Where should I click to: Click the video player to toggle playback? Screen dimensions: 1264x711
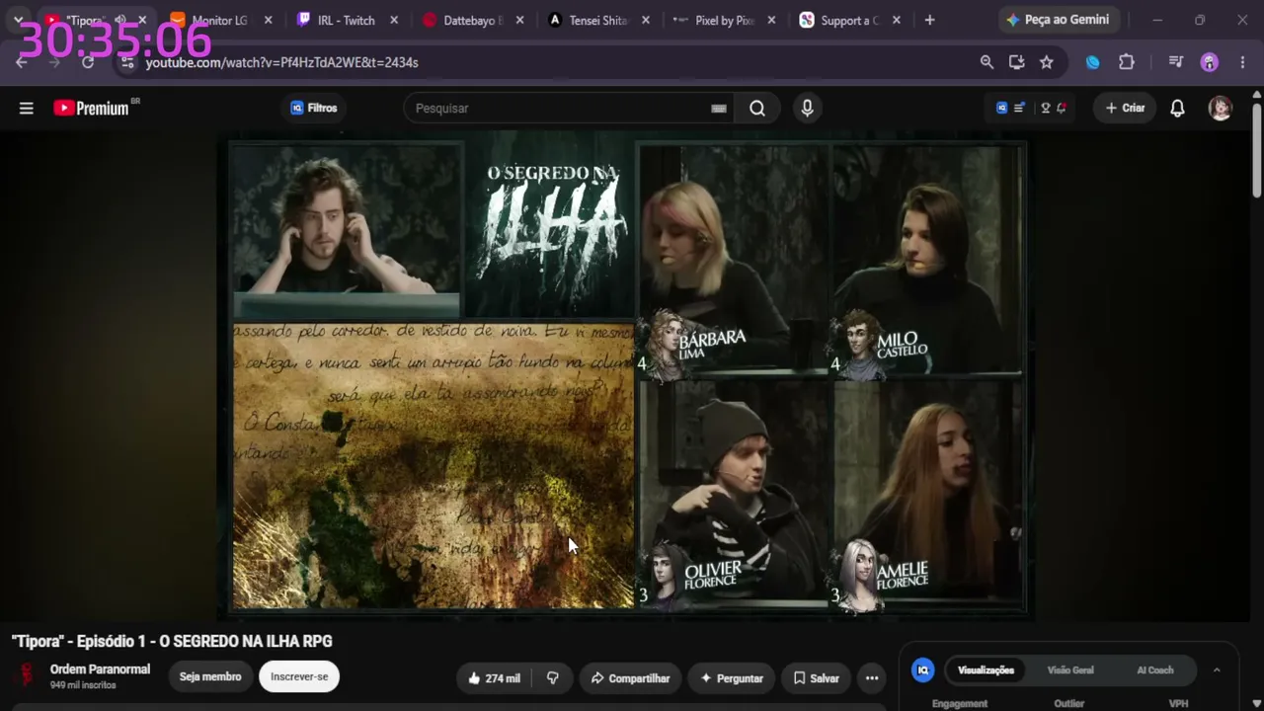tap(628, 375)
